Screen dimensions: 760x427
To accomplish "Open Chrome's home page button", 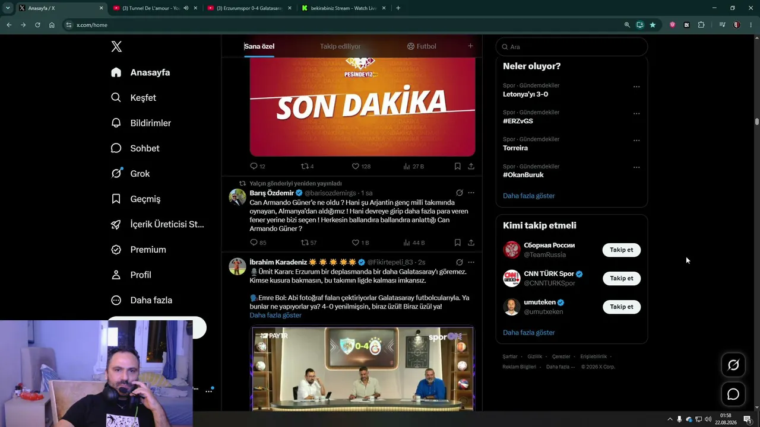I will pyautogui.click(x=52, y=25).
